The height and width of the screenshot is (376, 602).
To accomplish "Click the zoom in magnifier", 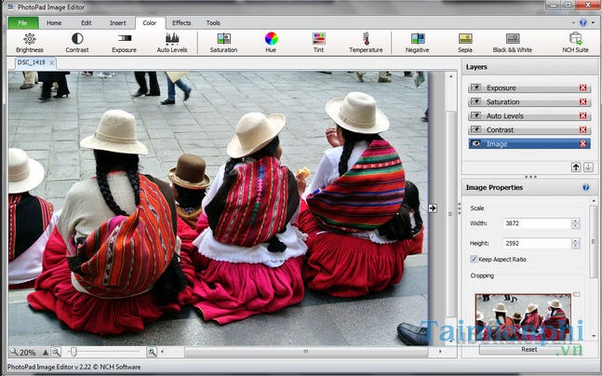I will [x=152, y=352].
